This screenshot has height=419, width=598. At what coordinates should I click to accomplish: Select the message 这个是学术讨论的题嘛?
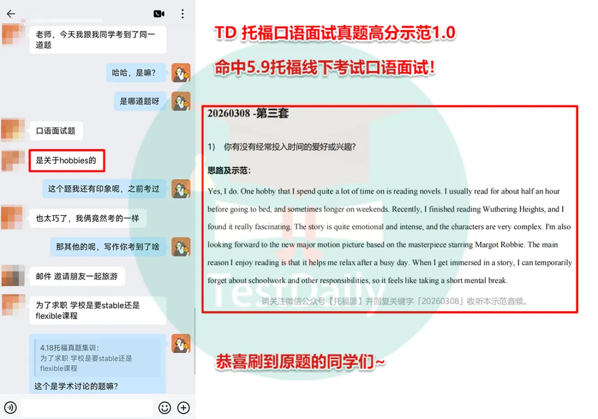pos(76,386)
